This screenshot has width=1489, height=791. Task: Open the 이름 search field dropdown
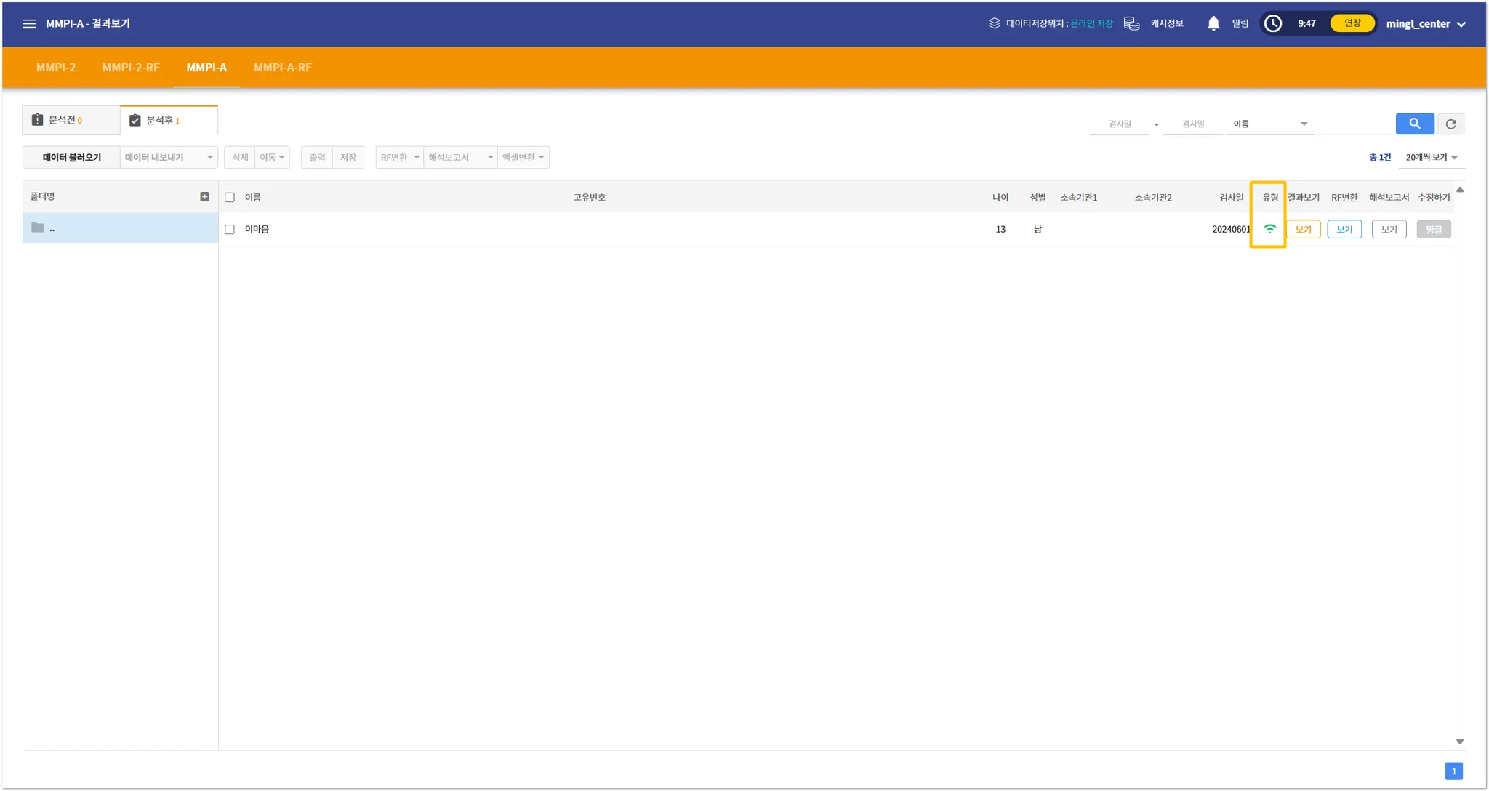(1269, 124)
